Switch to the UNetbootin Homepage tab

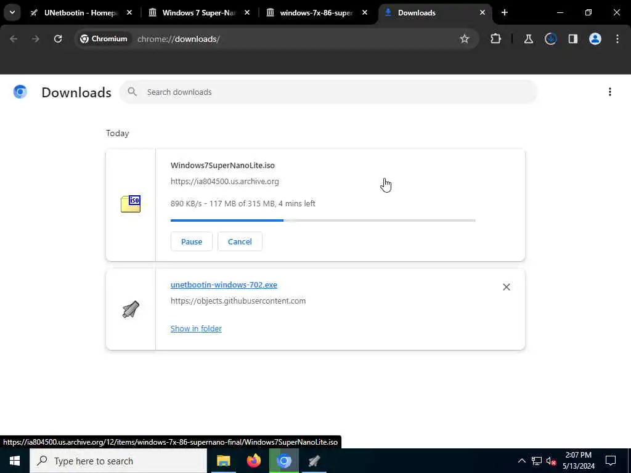point(81,13)
